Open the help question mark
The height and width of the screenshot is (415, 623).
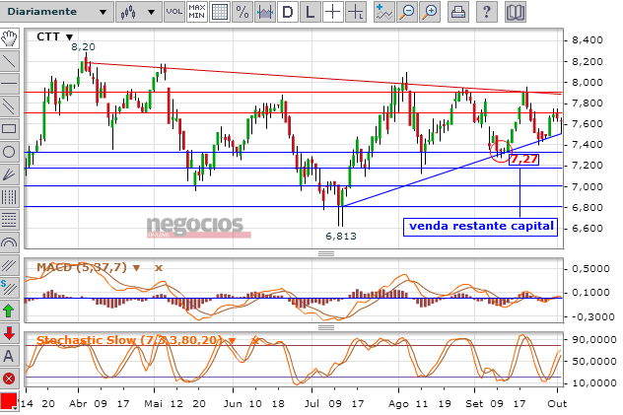486,12
